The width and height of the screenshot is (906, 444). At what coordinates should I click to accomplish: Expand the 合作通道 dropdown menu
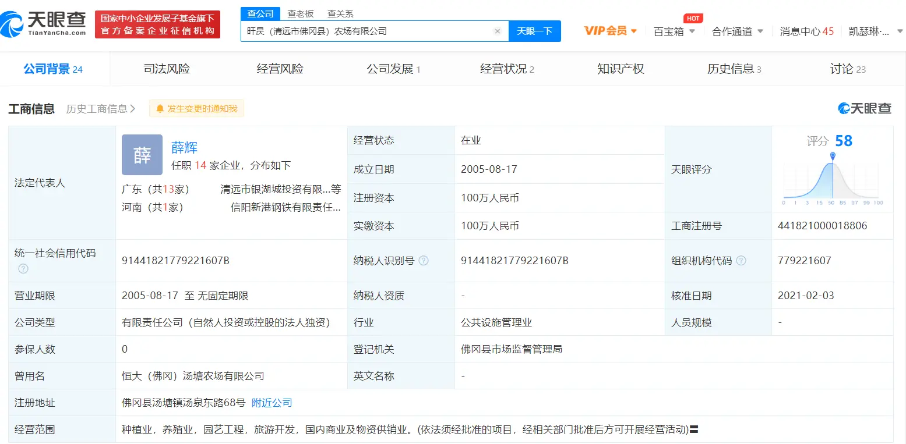point(738,31)
